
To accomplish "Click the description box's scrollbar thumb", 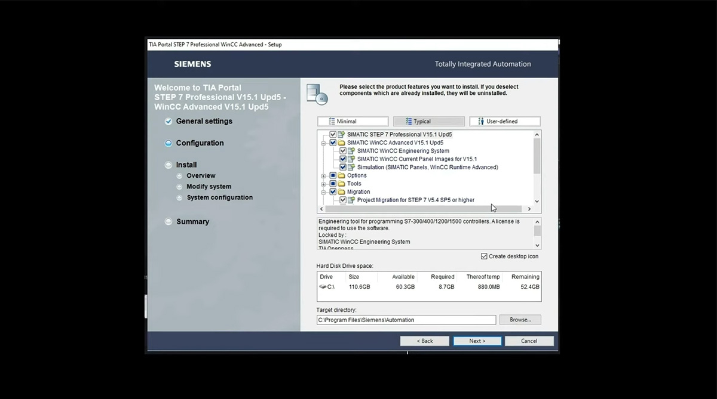I will point(537,230).
